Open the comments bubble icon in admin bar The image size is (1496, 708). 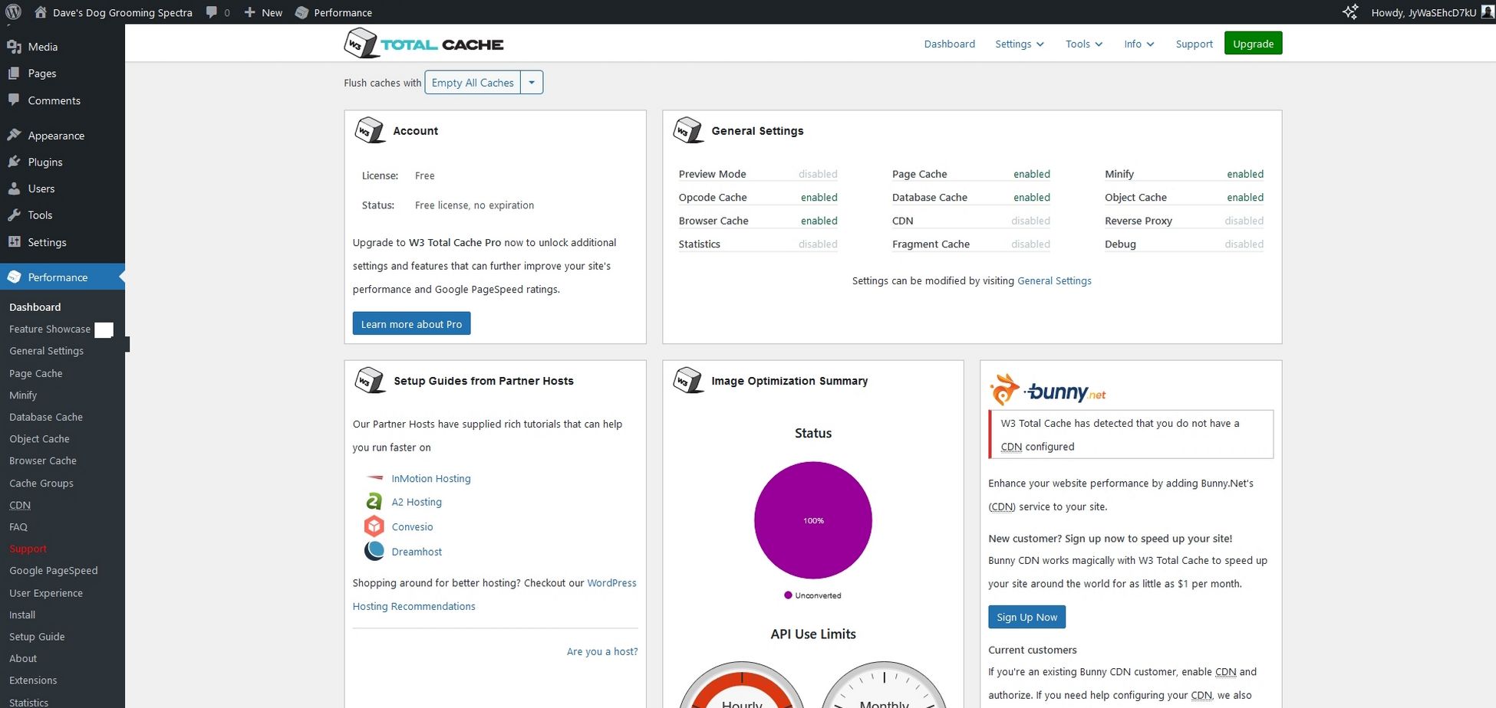pyautogui.click(x=212, y=12)
